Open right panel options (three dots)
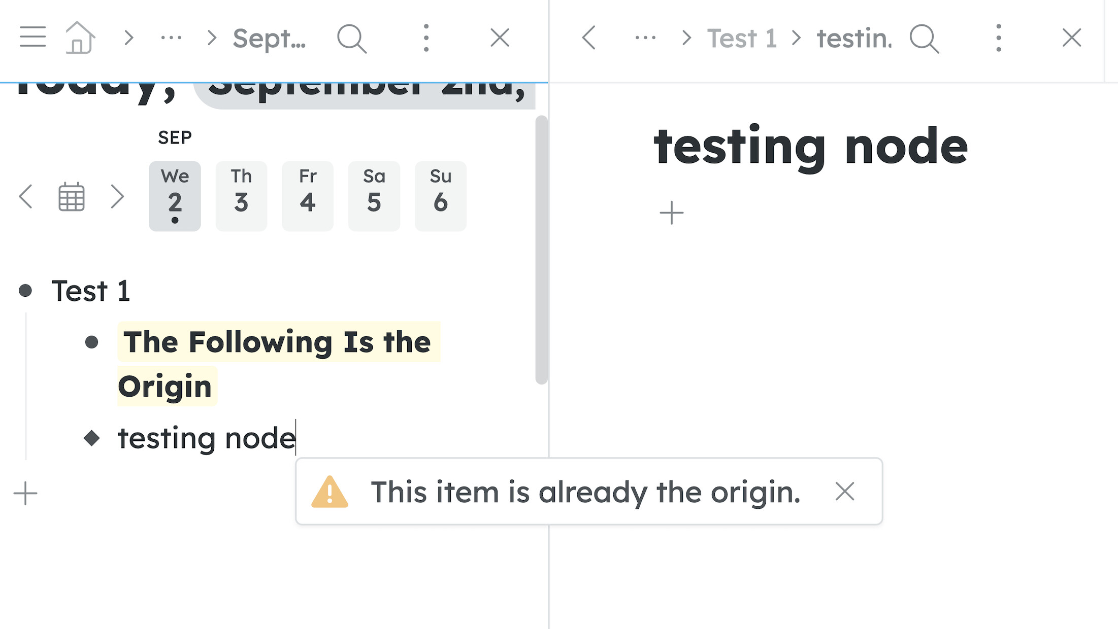This screenshot has width=1118, height=629. coord(998,38)
